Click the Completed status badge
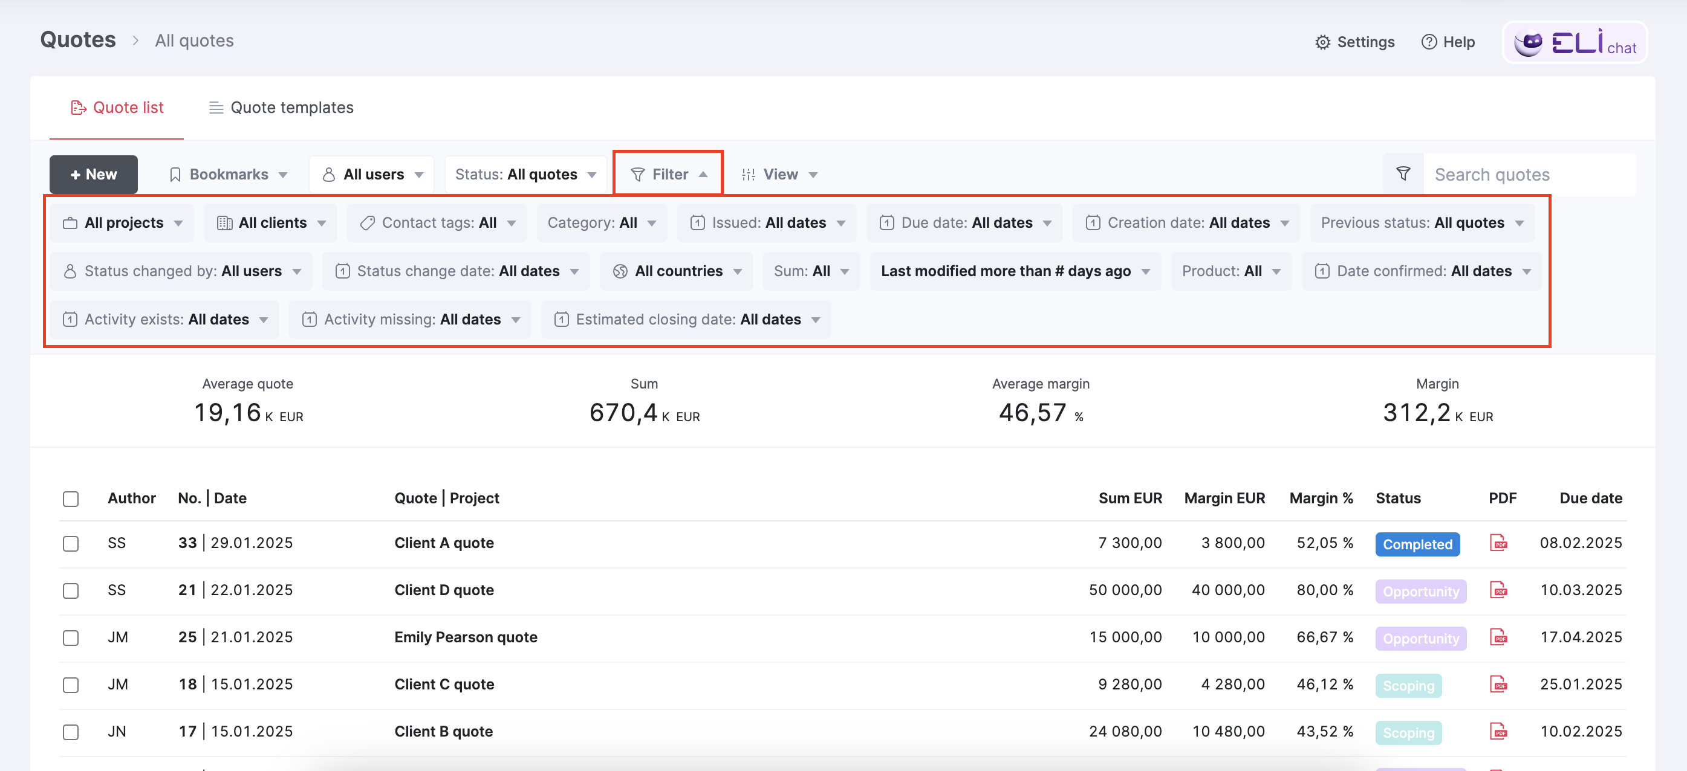This screenshot has width=1687, height=771. [x=1417, y=544]
